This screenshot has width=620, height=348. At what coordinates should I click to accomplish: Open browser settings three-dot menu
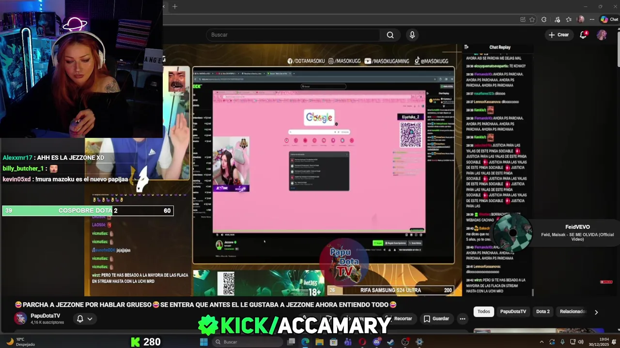592,19
